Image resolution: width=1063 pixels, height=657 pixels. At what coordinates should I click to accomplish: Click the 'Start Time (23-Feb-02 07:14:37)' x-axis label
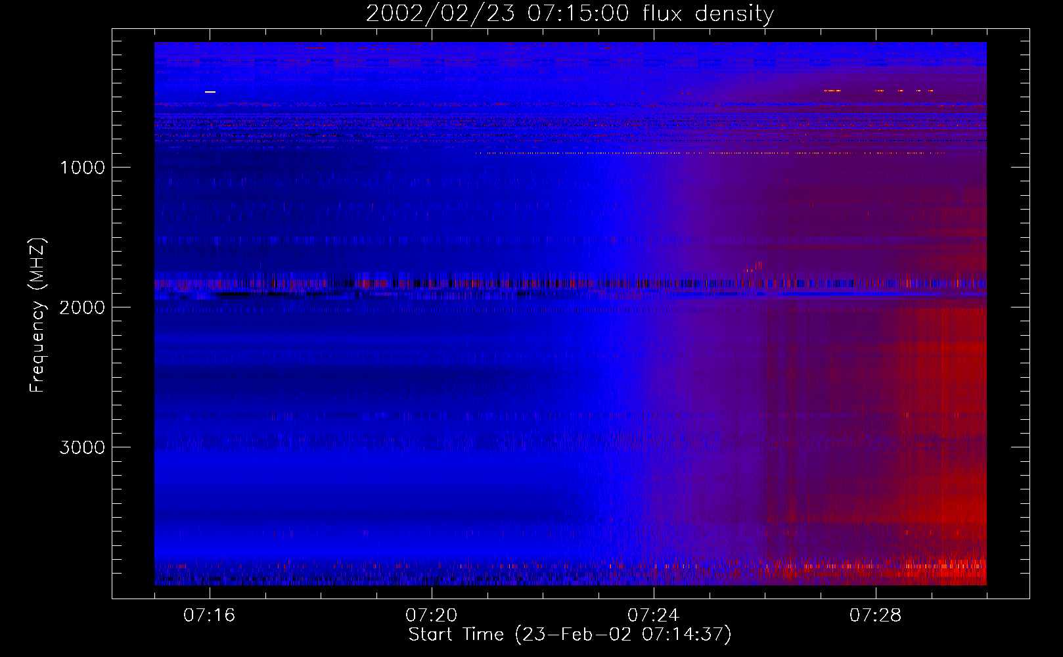click(570, 635)
